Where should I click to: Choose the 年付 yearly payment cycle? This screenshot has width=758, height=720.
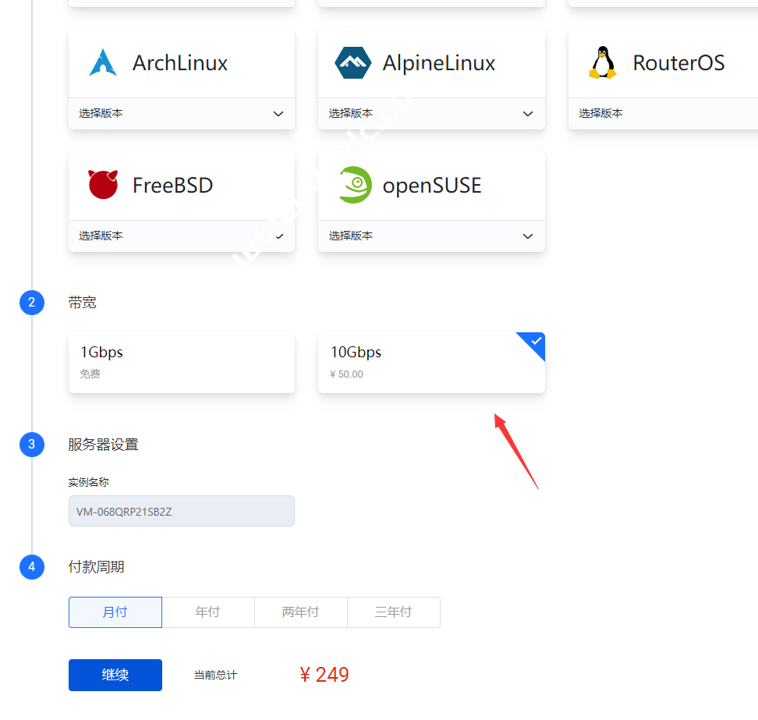[x=208, y=612]
